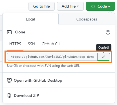The image size is (117, 105).
Task: Select the Local tab
Action: [x=30, y=19]
